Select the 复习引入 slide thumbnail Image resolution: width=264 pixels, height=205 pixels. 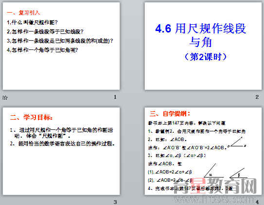tap(61, 46)
